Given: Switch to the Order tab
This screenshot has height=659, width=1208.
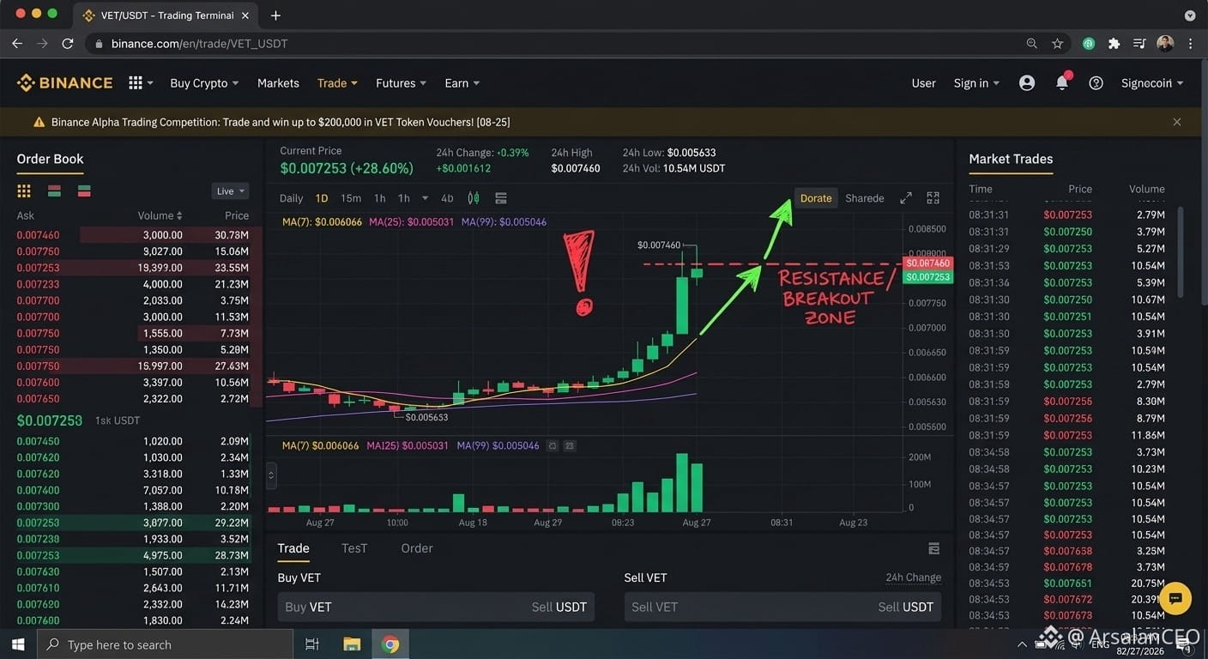Looking at the screenshot, I should 417,548.
